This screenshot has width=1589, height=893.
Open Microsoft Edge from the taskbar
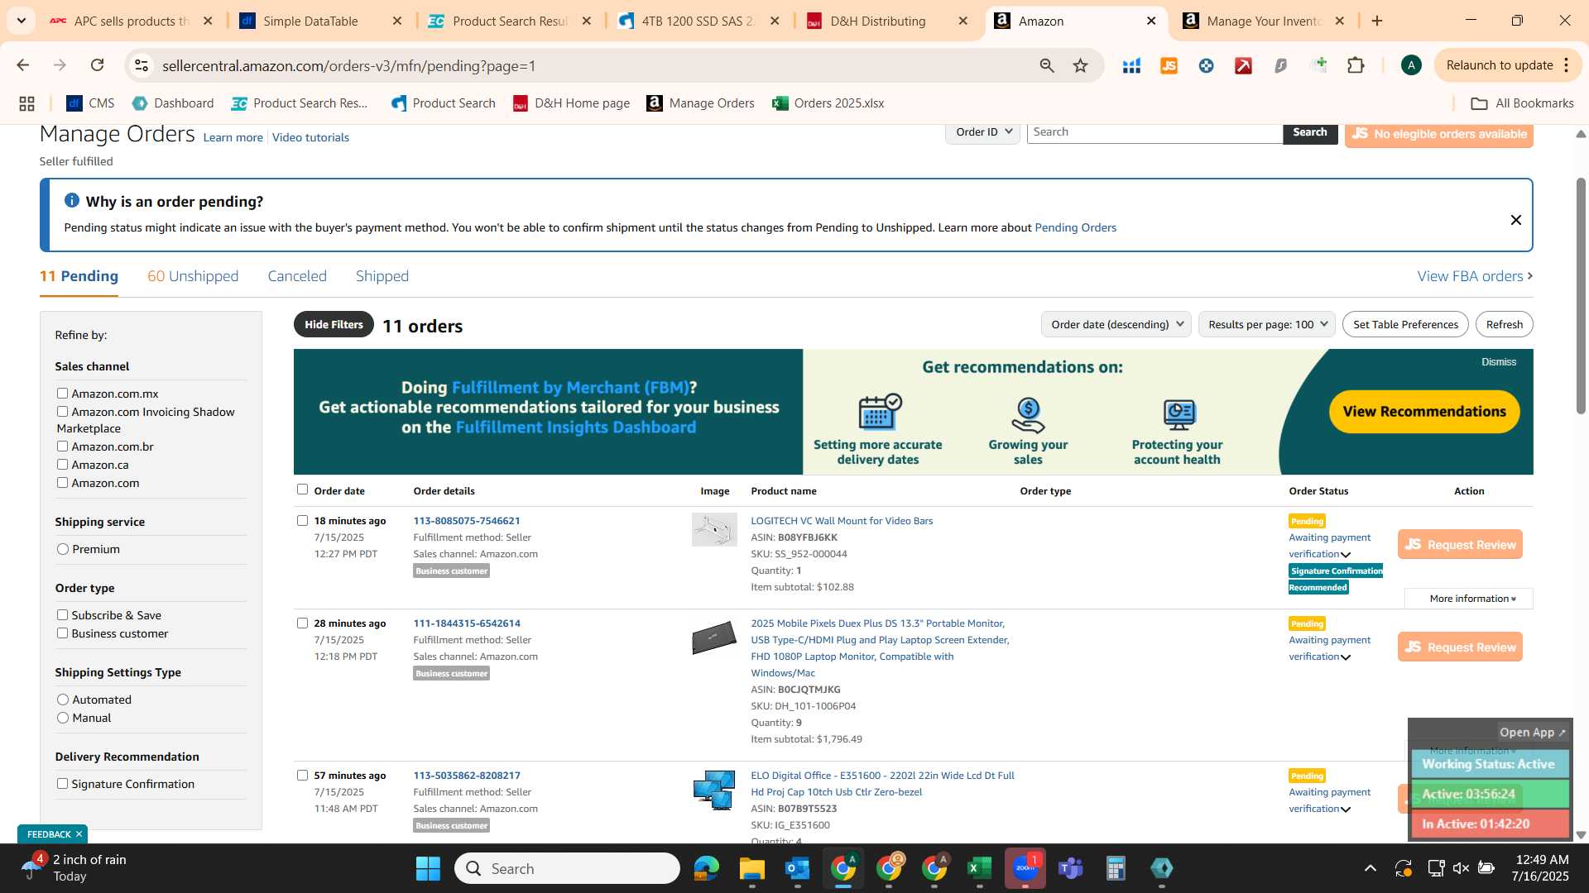(x=706, y=868)
